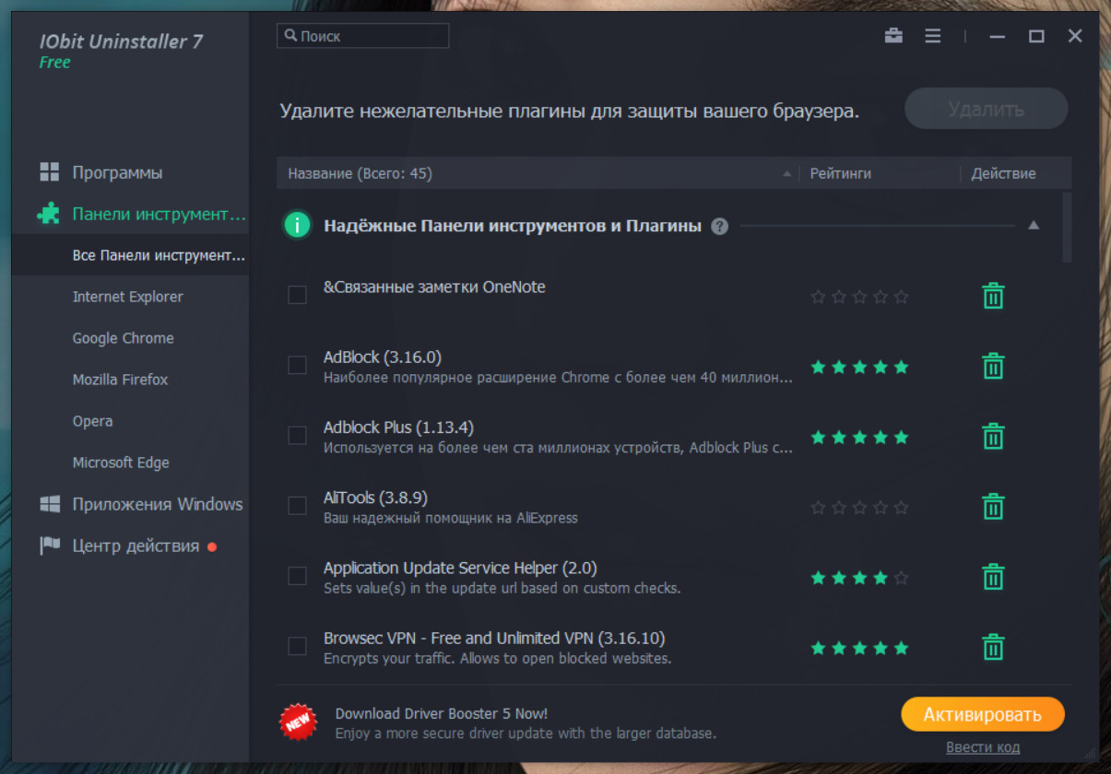This screenshot has width=1111, height=774.
Task: Remove AliTools (3.8.9) with trash icon
Action: coord(993,506)
